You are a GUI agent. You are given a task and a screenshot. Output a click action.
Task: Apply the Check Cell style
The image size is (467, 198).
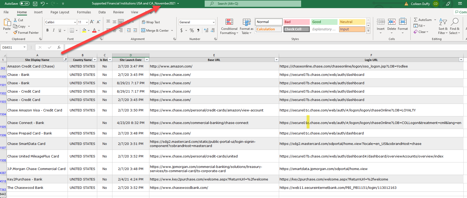(x=297, y=29)
